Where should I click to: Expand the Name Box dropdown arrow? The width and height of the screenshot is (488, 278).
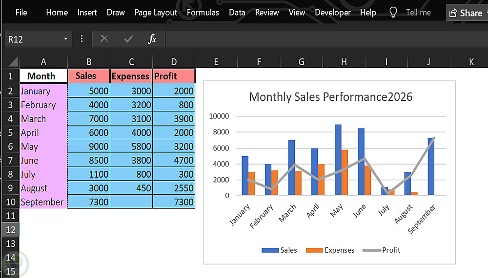pyautogui.click(x=65, y=39)
